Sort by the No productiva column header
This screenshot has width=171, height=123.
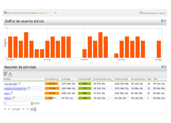[x=138, y=79]
